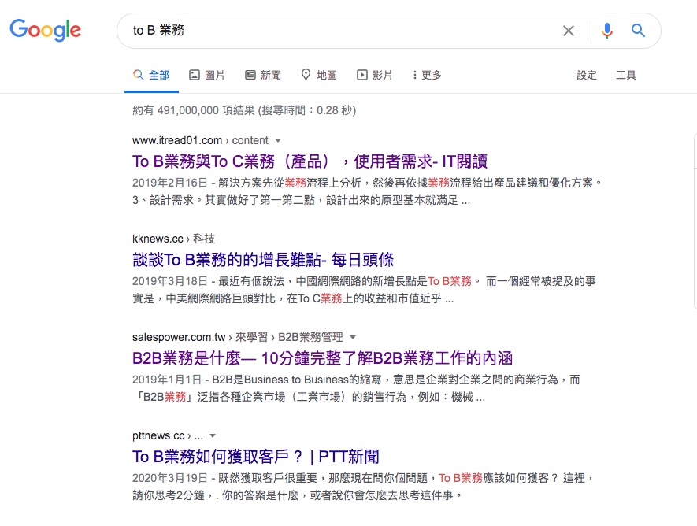This screenshot has width=697, height=526.
Task: Open 工具 tools menu
Action: pyautogui.click(x=626, y=75)
